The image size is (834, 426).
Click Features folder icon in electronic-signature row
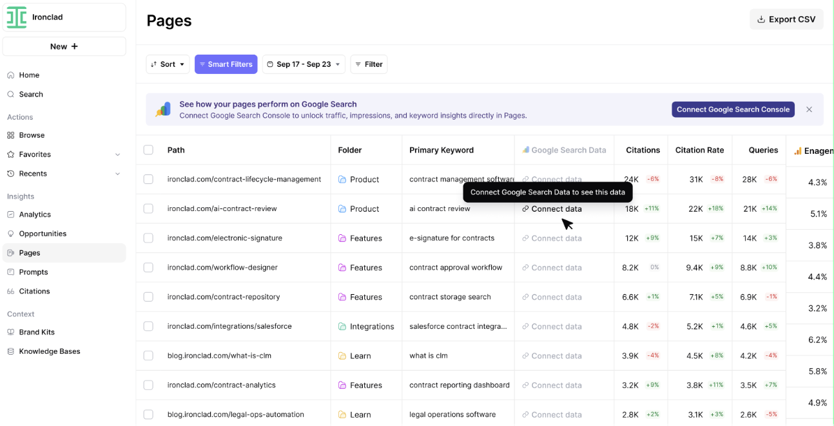(x=342, y=239)
